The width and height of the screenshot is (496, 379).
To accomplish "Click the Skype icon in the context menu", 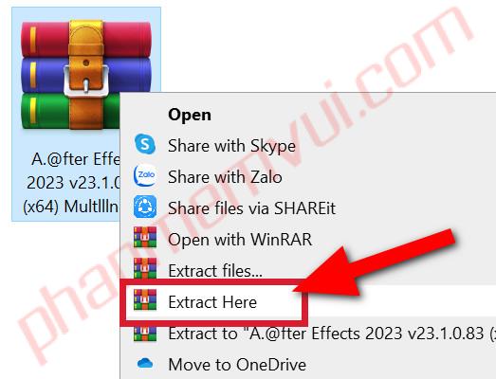I will click(145, 144).
